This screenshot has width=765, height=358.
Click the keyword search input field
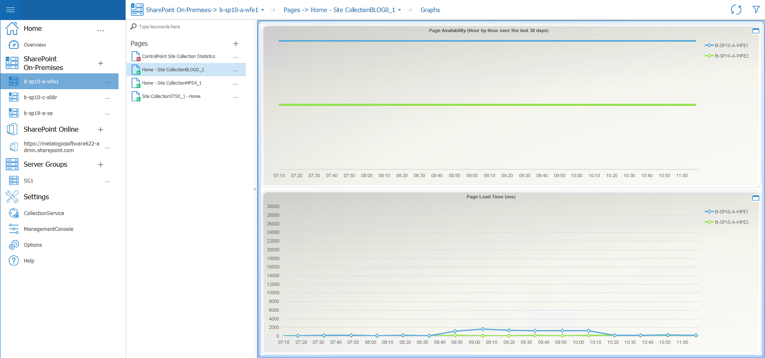(188, 27)
